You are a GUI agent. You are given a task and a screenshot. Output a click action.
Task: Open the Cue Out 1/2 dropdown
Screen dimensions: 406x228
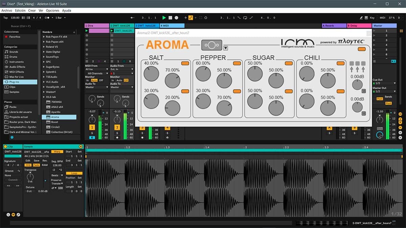(384, 83)
